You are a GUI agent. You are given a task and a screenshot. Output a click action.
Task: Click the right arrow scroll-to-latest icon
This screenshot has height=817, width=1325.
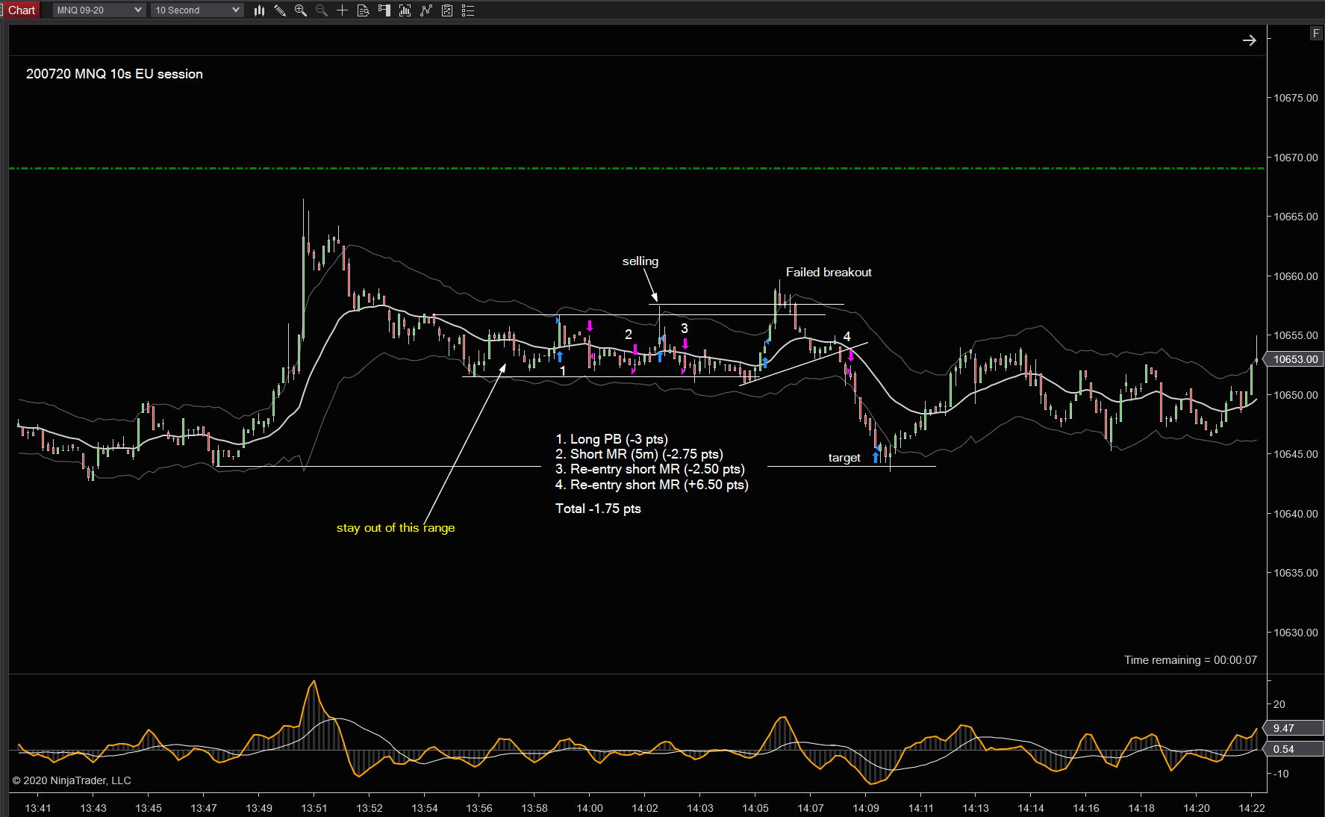[x=1249, y=40]
